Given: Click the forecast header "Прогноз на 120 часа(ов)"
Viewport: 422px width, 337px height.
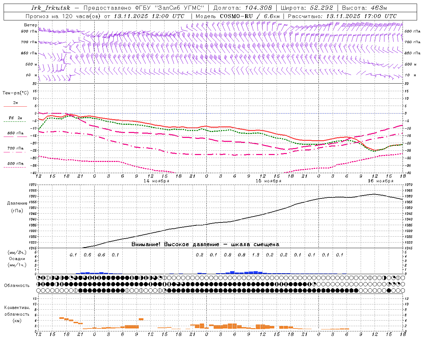Looking at the screenshot, I should pyautogui.click(x=63, y=16).
